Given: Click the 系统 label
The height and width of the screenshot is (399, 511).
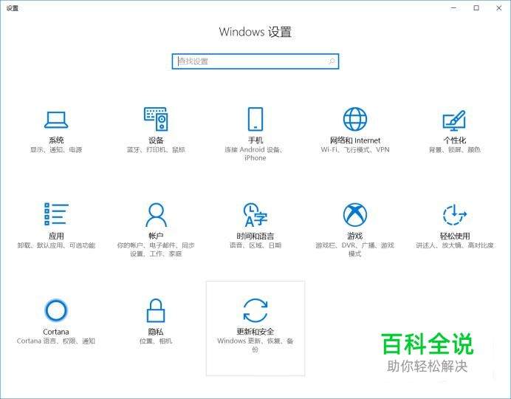Looking at the screenshot, I should 56,140.
